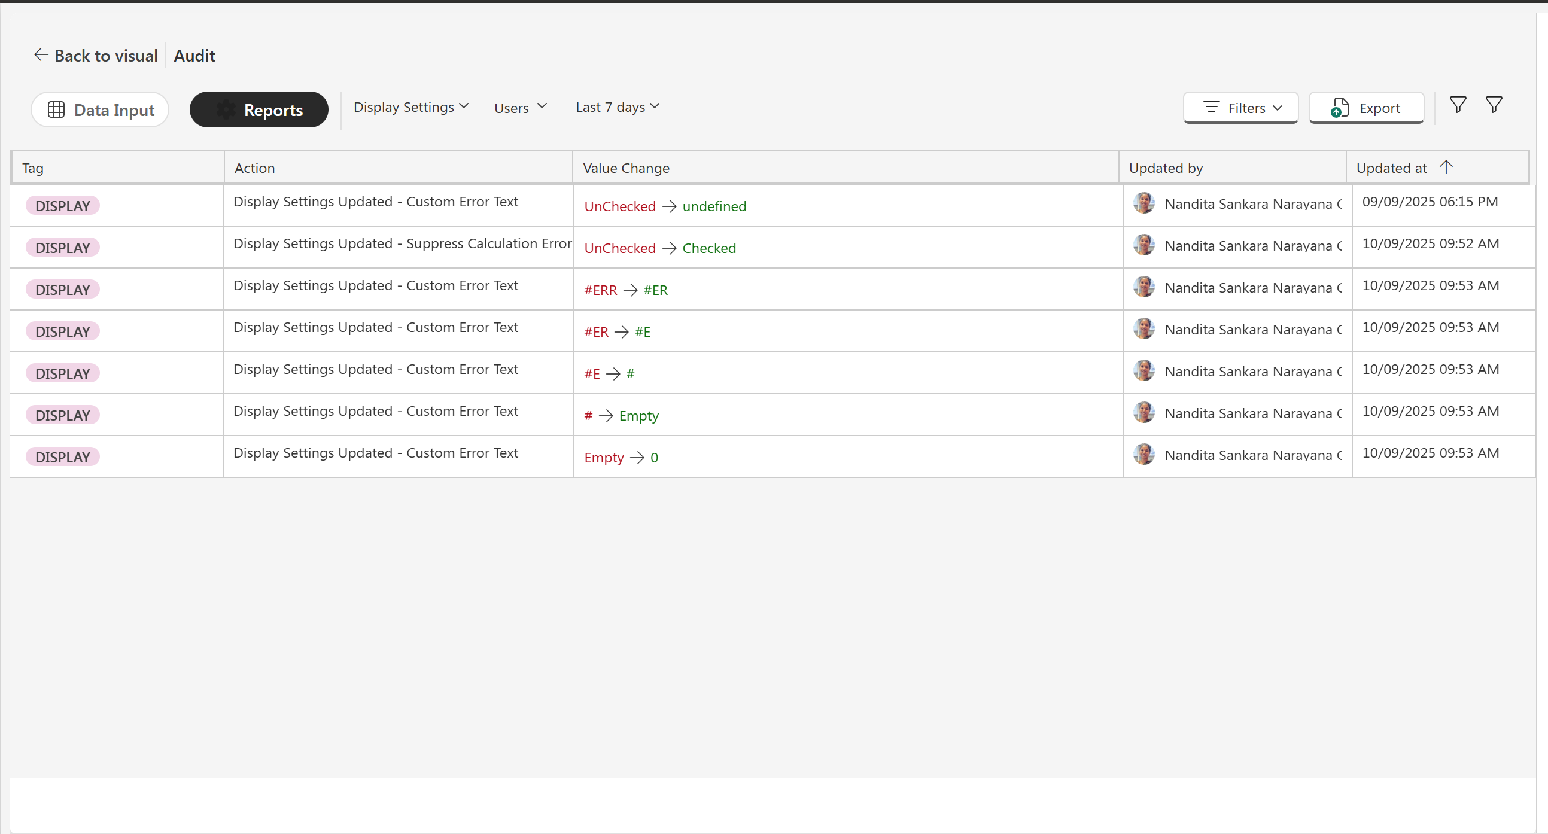Image resolution: width=1548 pixels, height=834 pixels.
Task: Expand the Display Settings dropdown
Action: 411,107
